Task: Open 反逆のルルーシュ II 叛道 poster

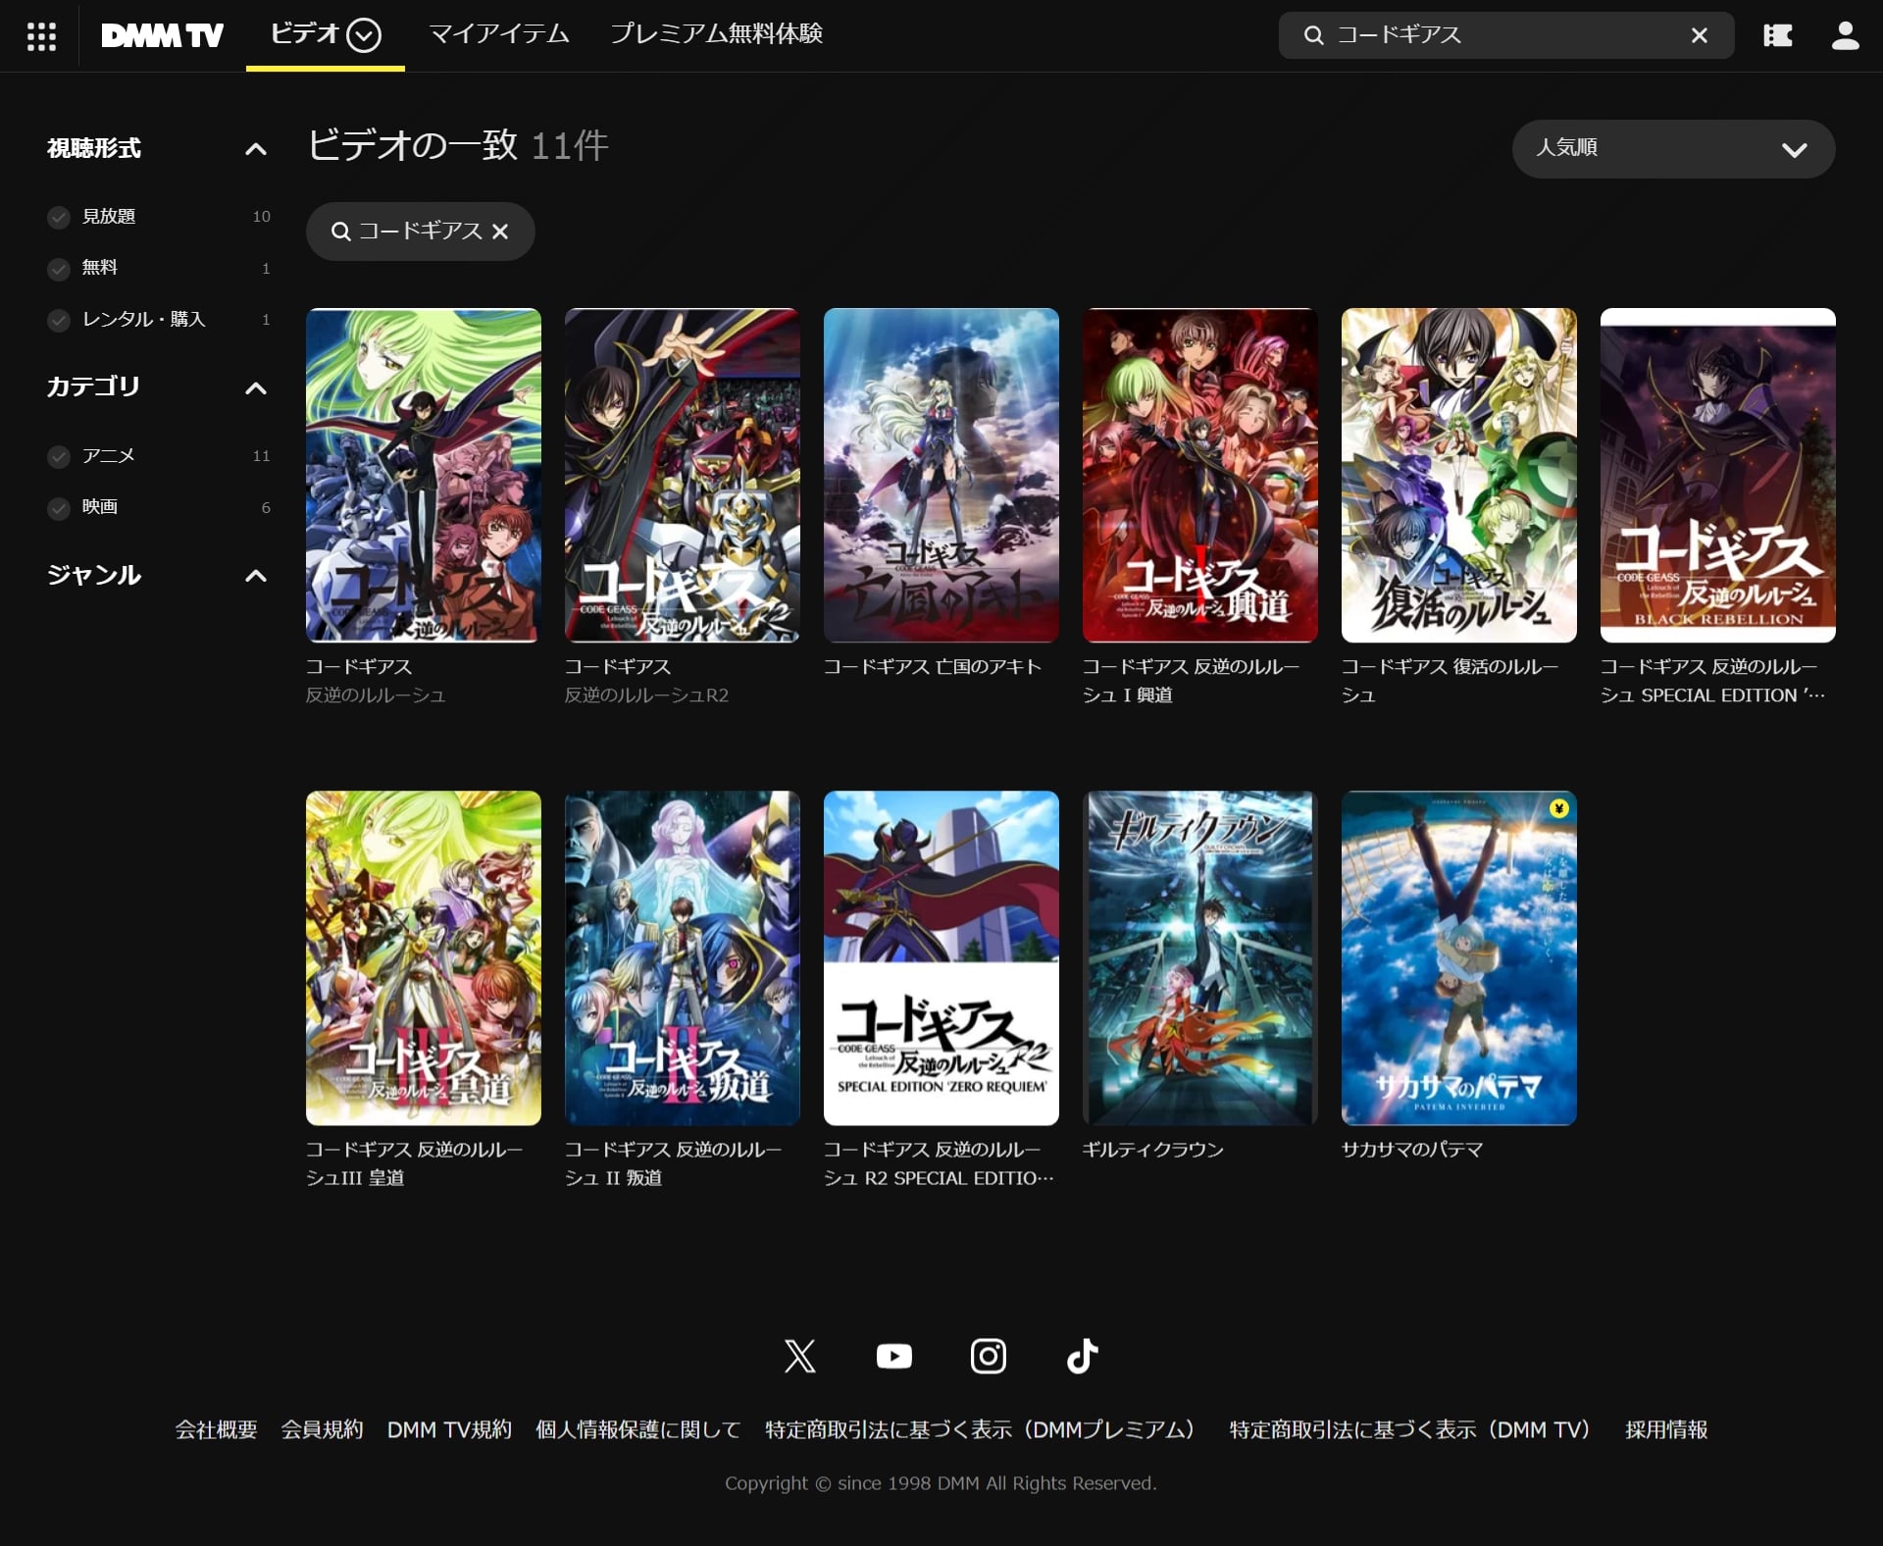Action: pos(683,958)
